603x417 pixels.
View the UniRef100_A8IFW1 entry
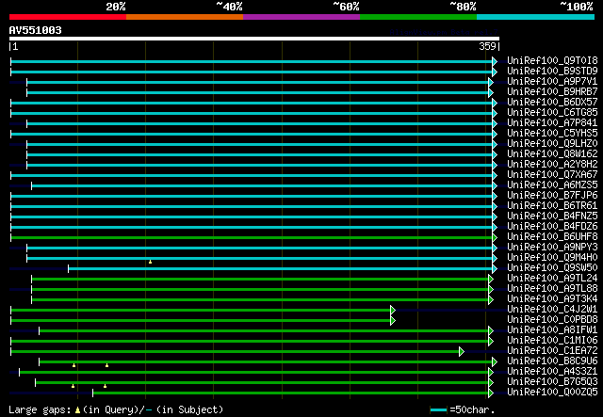point(552,330)
